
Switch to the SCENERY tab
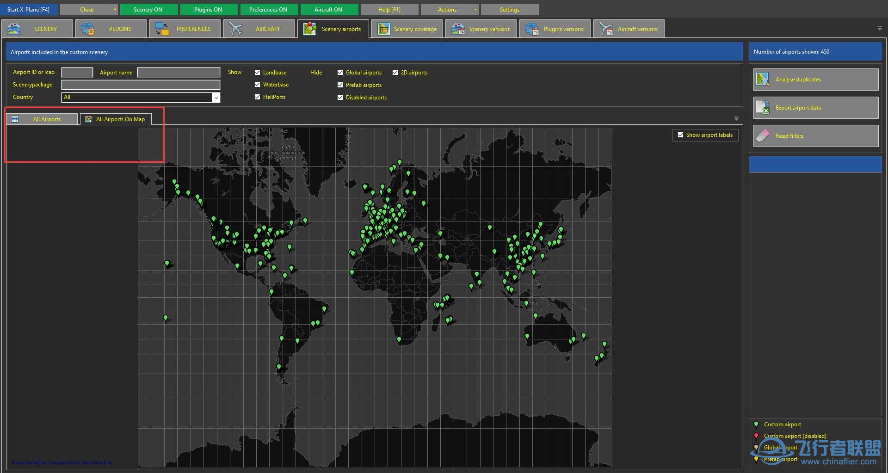tap(37, 29)
